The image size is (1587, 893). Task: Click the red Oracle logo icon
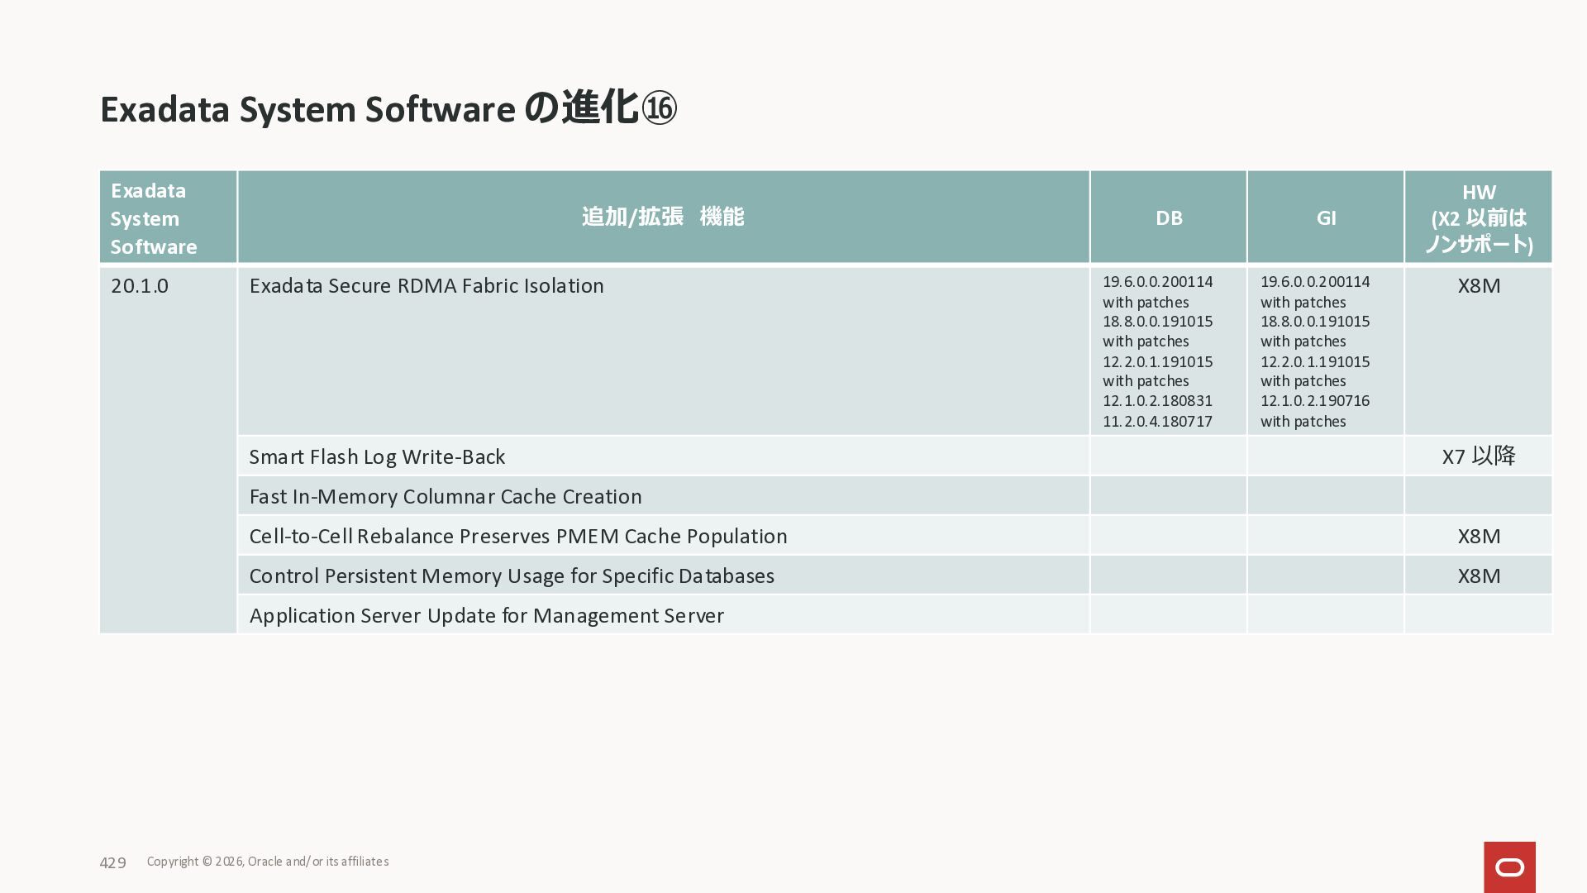pos(1509,867)
